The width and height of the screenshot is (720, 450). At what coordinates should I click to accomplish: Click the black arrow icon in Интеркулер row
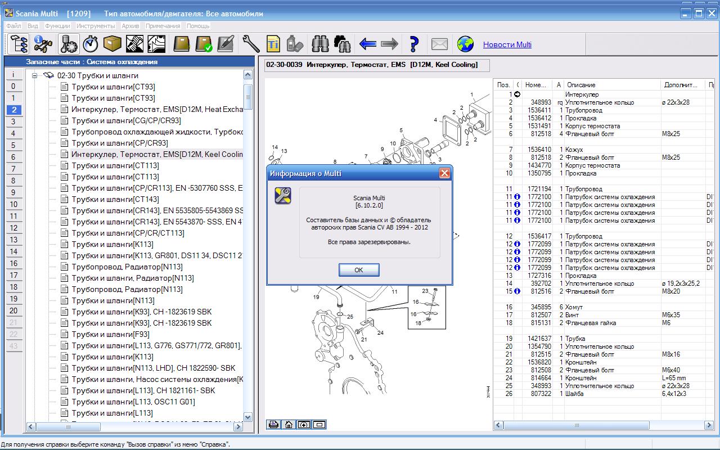(x=517, y=94)
